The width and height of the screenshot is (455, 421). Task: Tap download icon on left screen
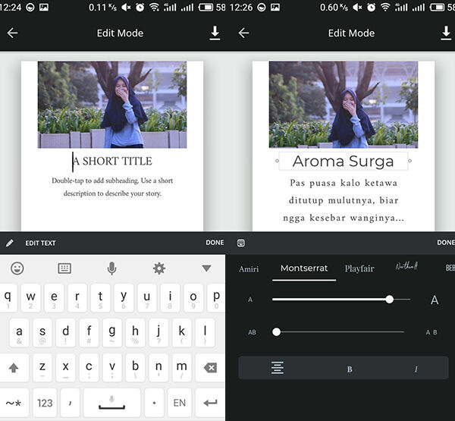coord(215,33)
